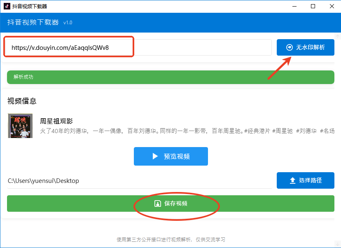Viewport: 341px width, 248px height.
Task: Choose a save folder via 选择路径
Action: point(305,180)
